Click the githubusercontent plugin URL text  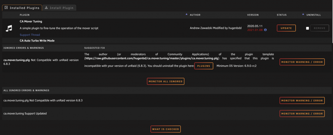[152, 58]
